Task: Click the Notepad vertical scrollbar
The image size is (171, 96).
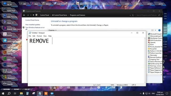Action: click(145, 60)
